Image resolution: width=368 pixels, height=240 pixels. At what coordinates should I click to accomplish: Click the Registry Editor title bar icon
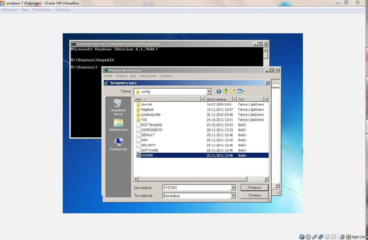105,70
